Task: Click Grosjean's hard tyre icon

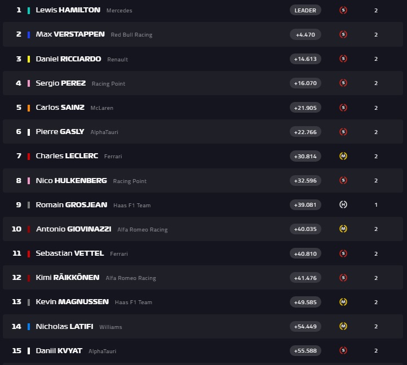Action: click(x=343, y=204)
